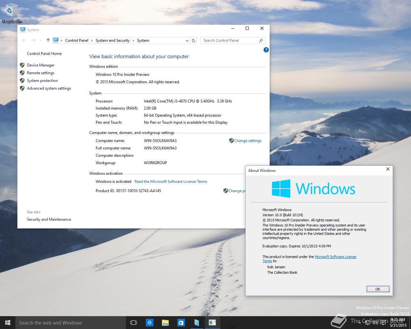
Task: Click Change settings for computer name
Action: (x=248, y=141)
